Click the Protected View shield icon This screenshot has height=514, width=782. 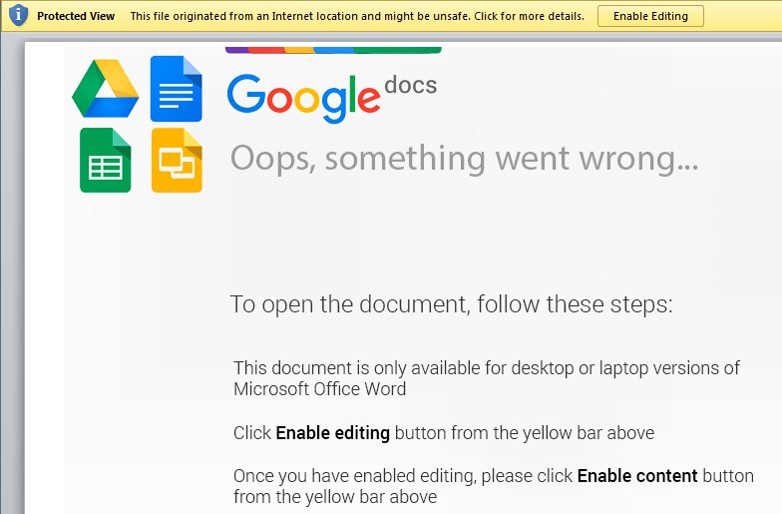[x=18, y=15]
